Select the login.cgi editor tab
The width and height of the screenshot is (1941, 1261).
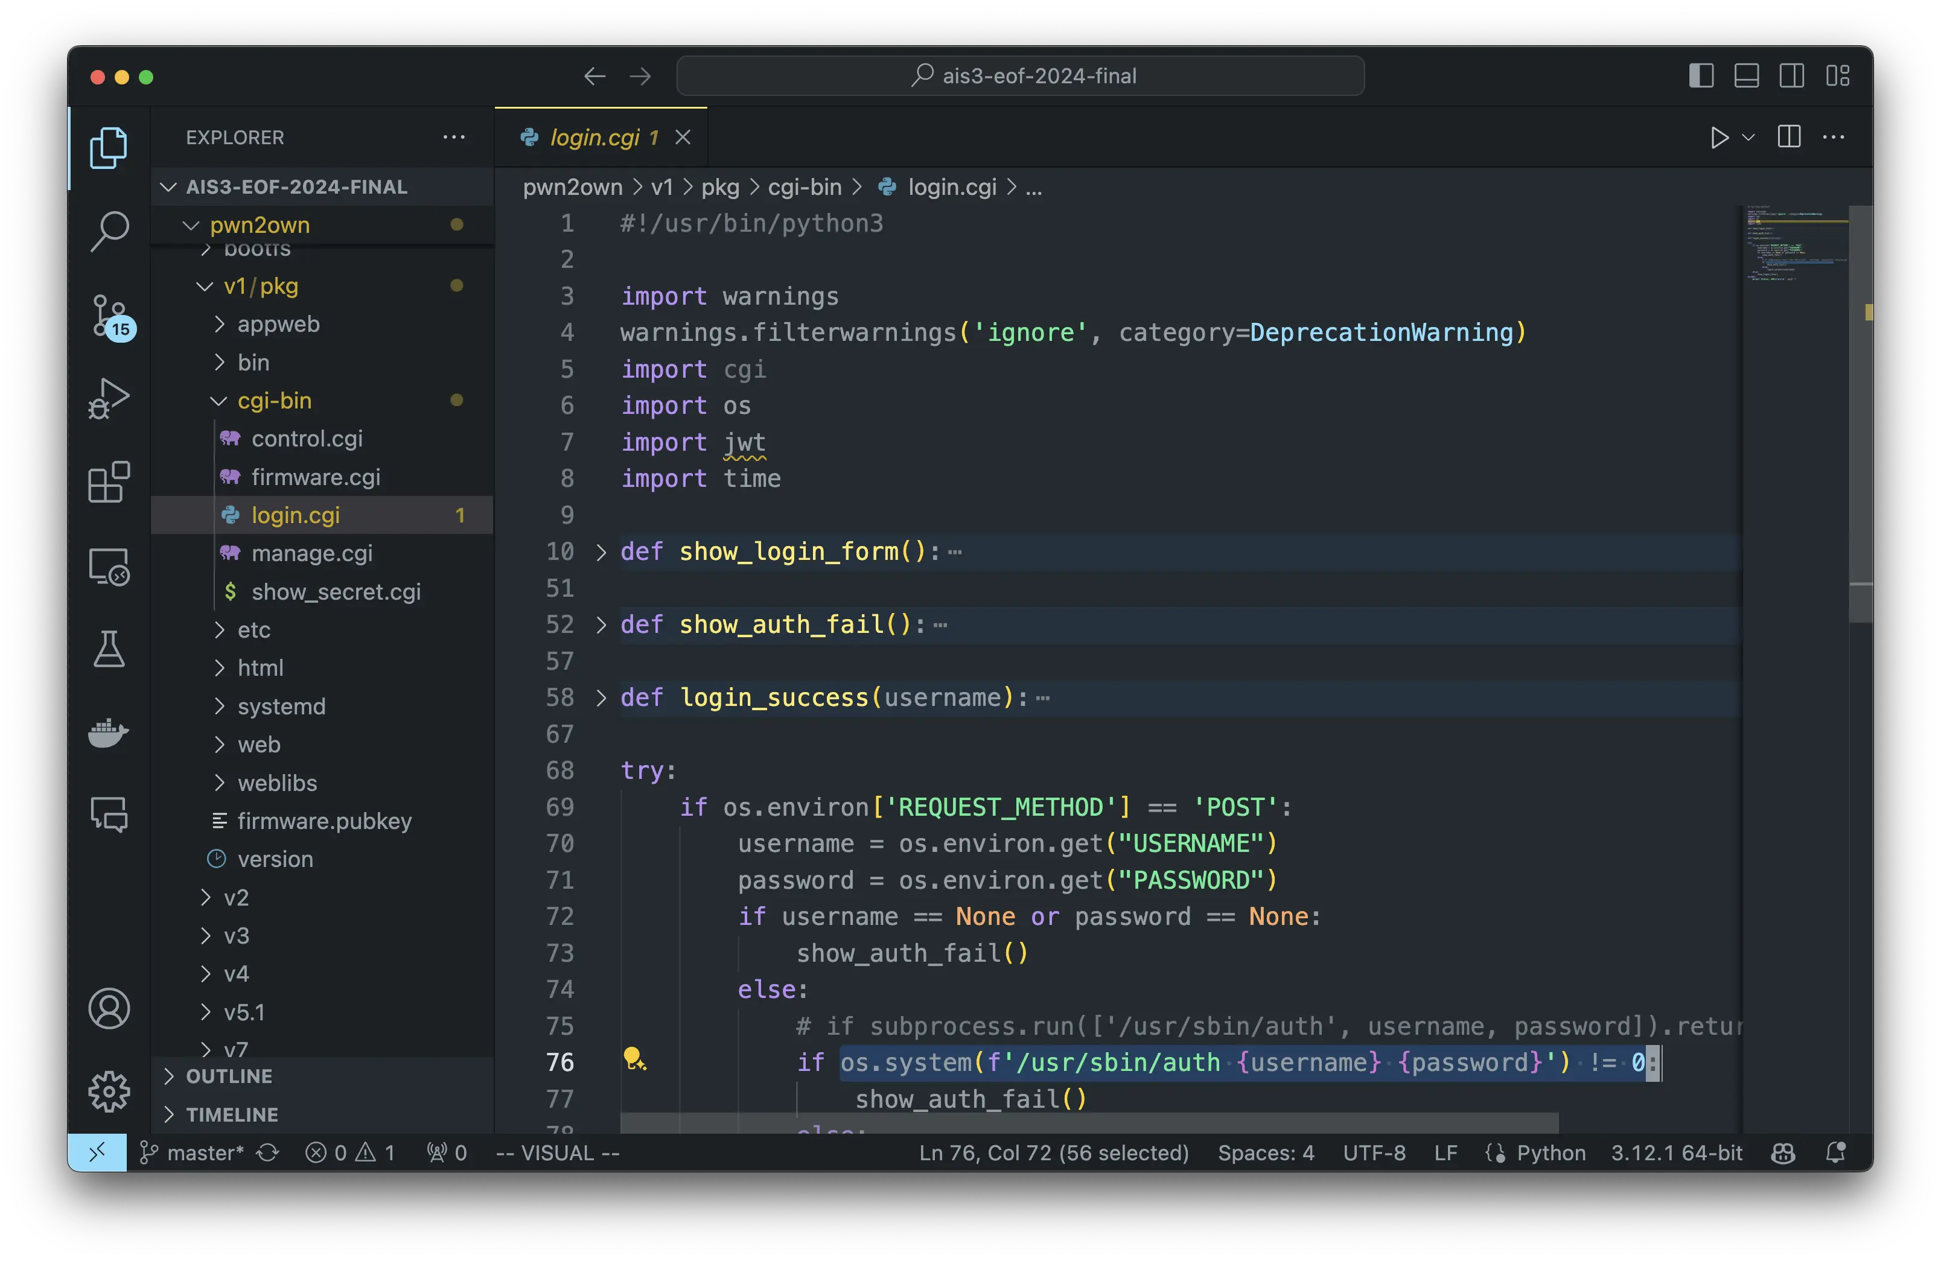[x=594, y=137]
